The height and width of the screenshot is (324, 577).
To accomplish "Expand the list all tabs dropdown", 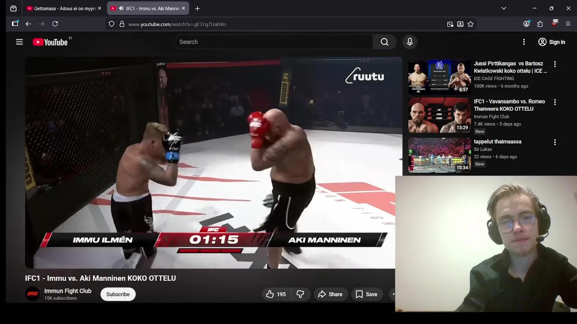I will click(x=504, y=8).
